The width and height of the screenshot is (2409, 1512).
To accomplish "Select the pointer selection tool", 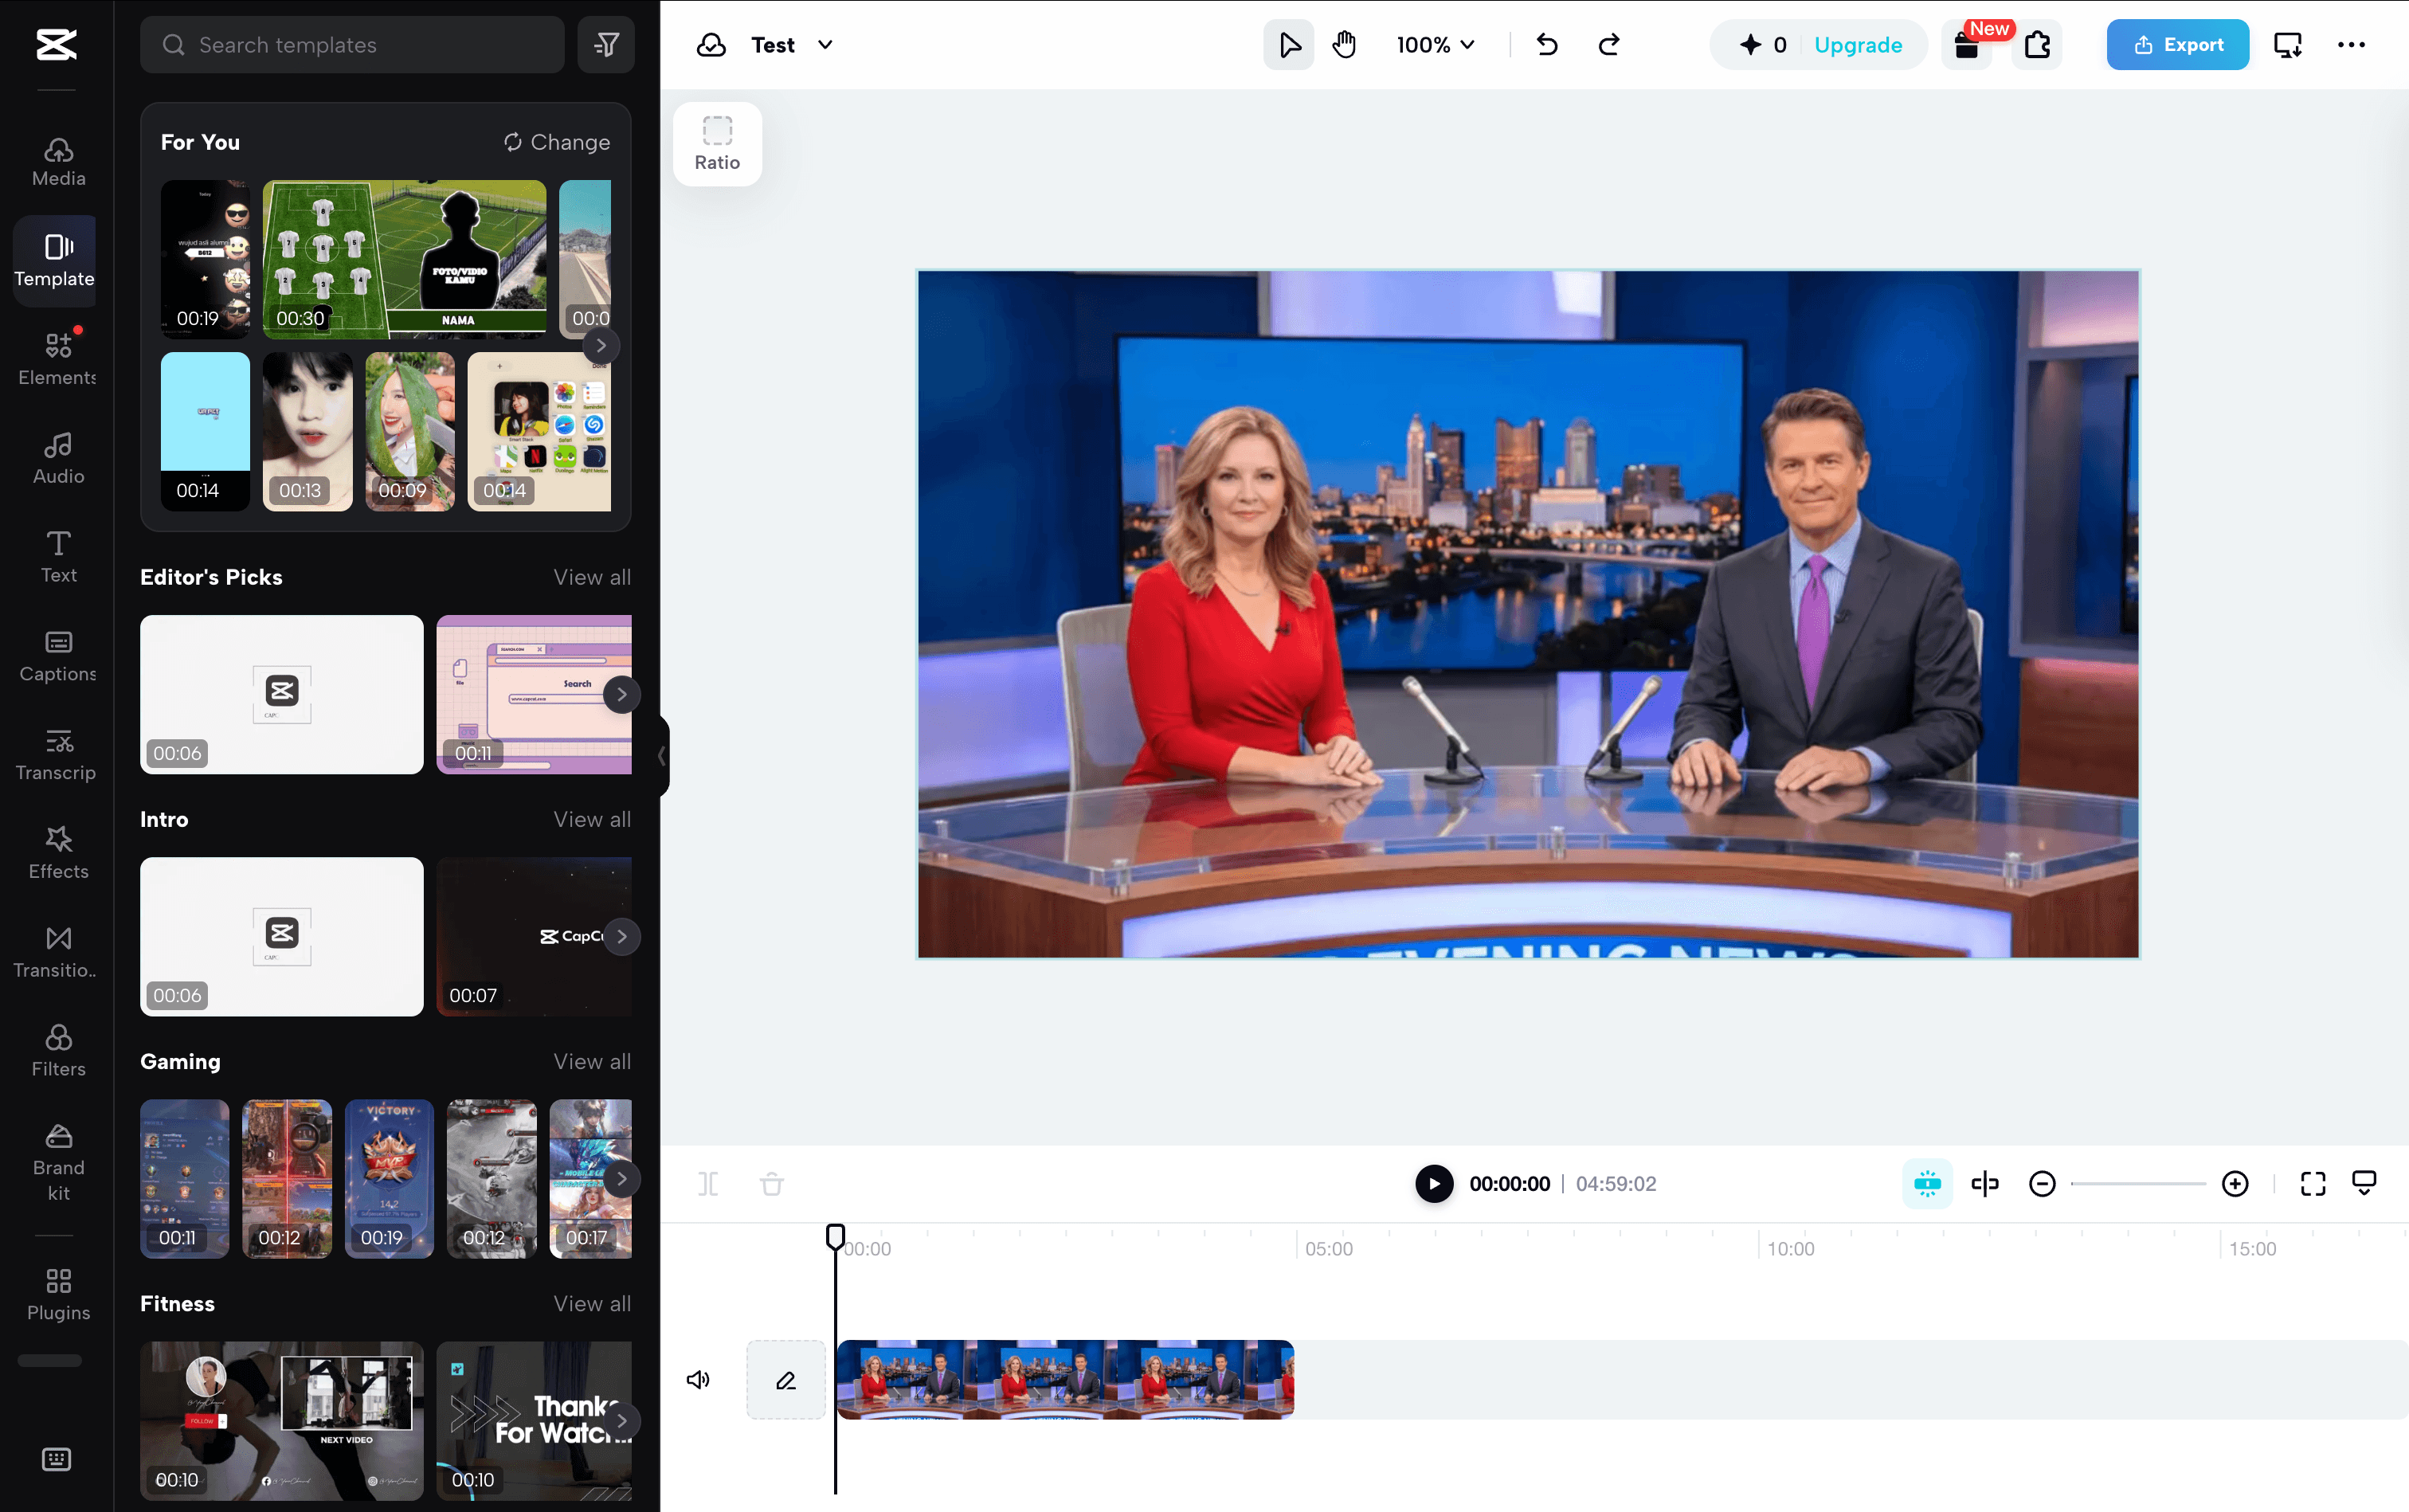I will click(x=1289, y=44).
